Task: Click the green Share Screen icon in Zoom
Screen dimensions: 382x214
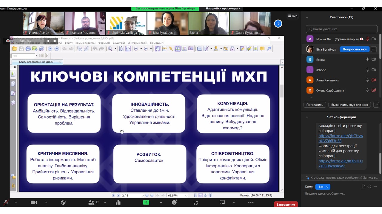Action: click(x=146, y=202)
